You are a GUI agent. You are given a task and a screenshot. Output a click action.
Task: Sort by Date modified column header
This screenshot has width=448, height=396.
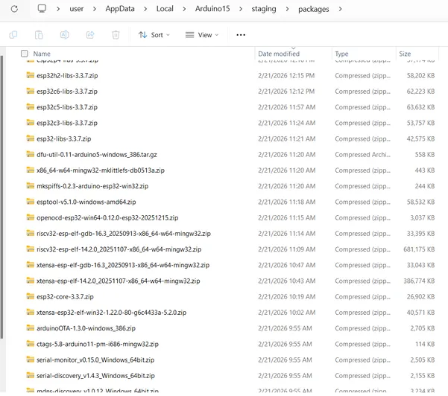coord(279,54)
